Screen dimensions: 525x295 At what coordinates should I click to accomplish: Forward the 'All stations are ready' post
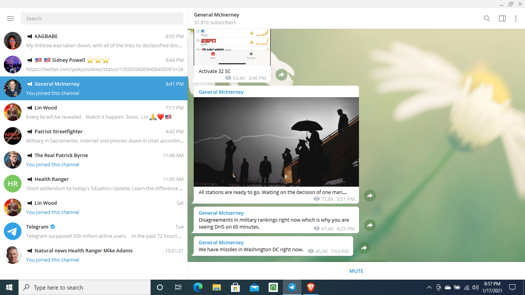coord(369,196)
